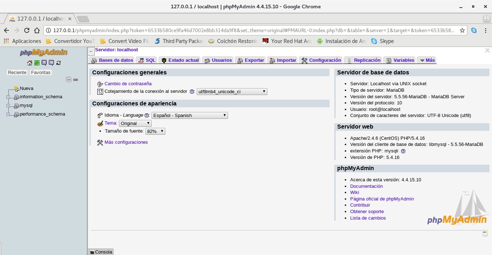The image size is (492, 255).
Task: Bookmark this page with the star icon
Action: point(462,30)
